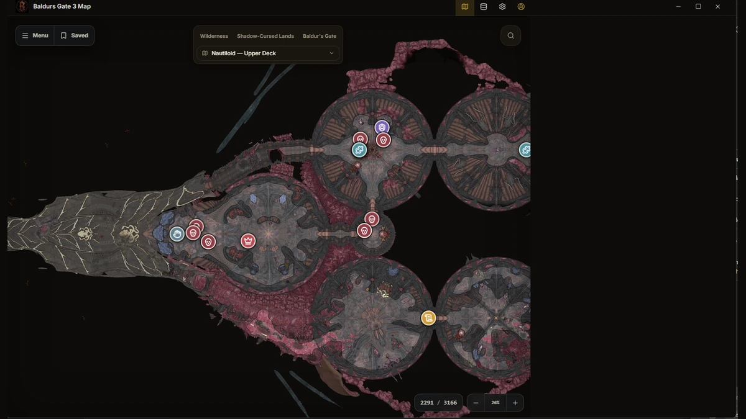Select the lower skull marker in the small connector room
This screenshot has width=746, height=419.
click(x=364, y=231)
